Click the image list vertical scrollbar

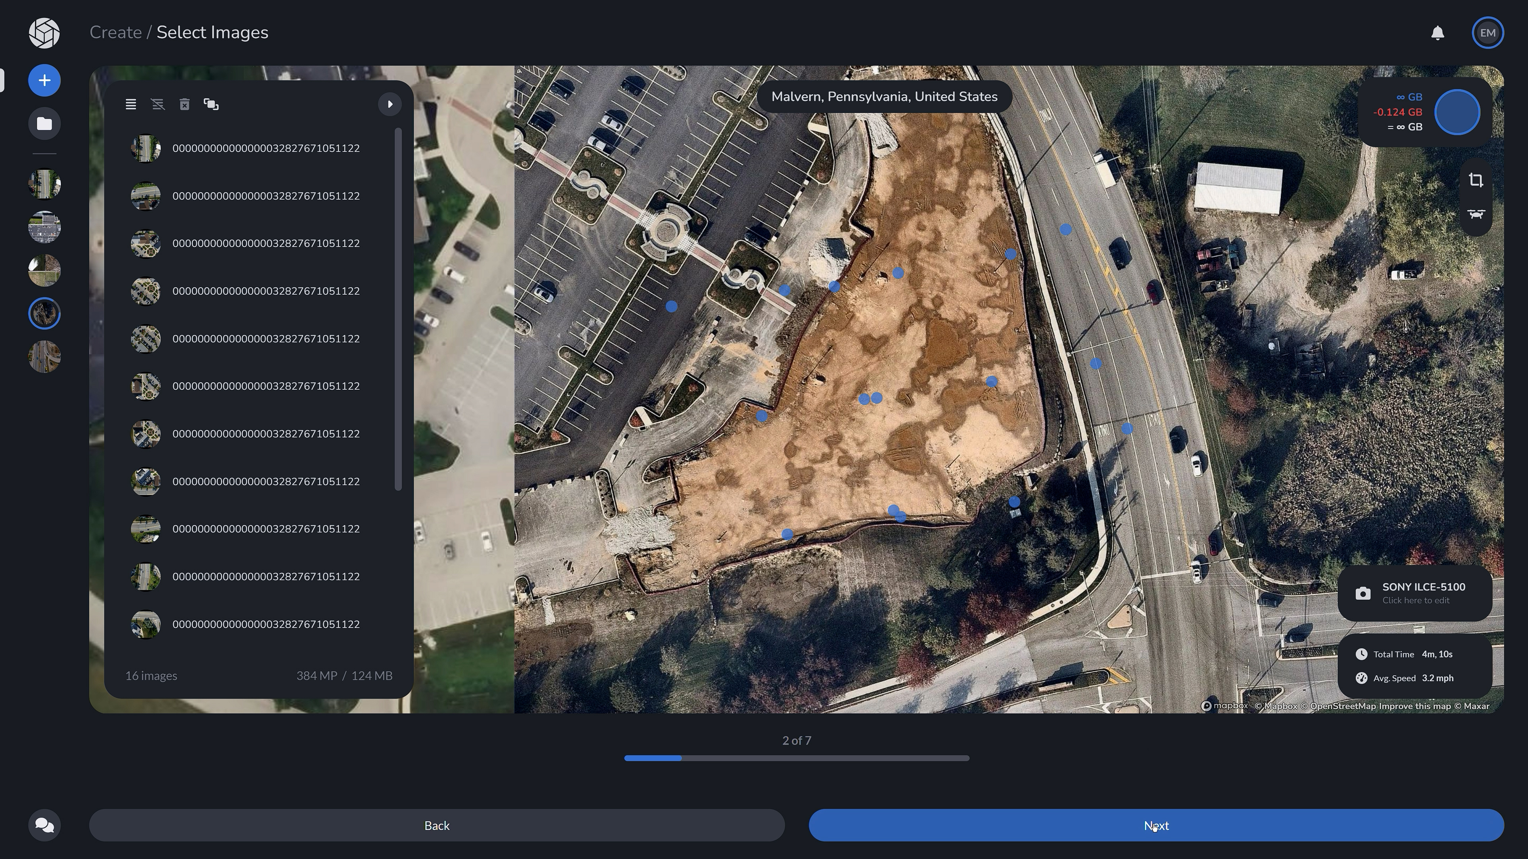click(x=398, y=308)
